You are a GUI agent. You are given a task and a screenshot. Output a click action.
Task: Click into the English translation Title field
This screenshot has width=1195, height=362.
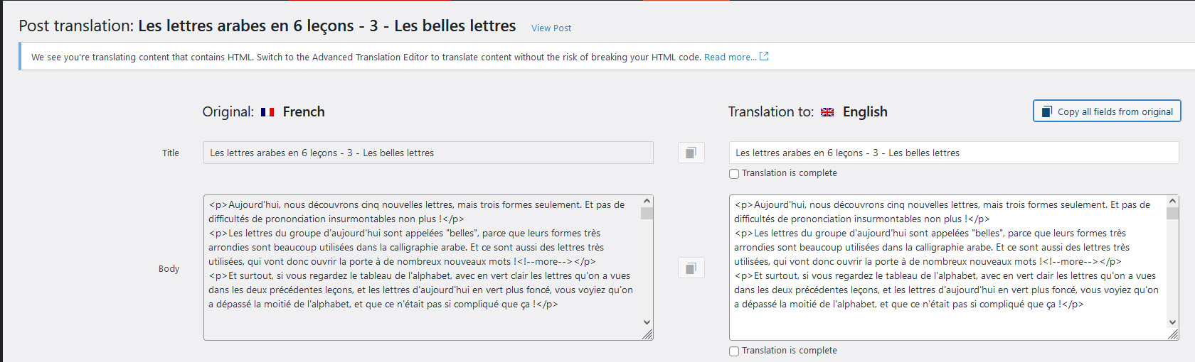[954, 153]
